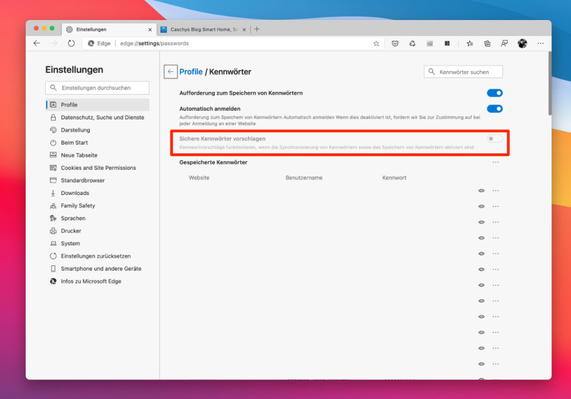Viewport: 571px width, 399px height.
Task: Open the Settings and more ellipsis menu
Action: pos(541,43)
